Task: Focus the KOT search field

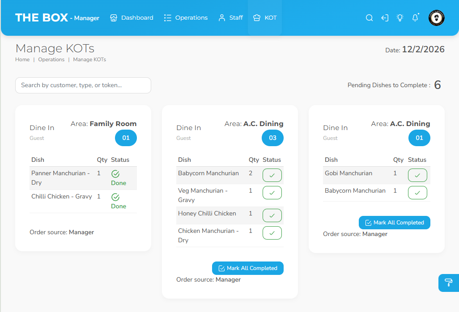Action: pos(83,85)
